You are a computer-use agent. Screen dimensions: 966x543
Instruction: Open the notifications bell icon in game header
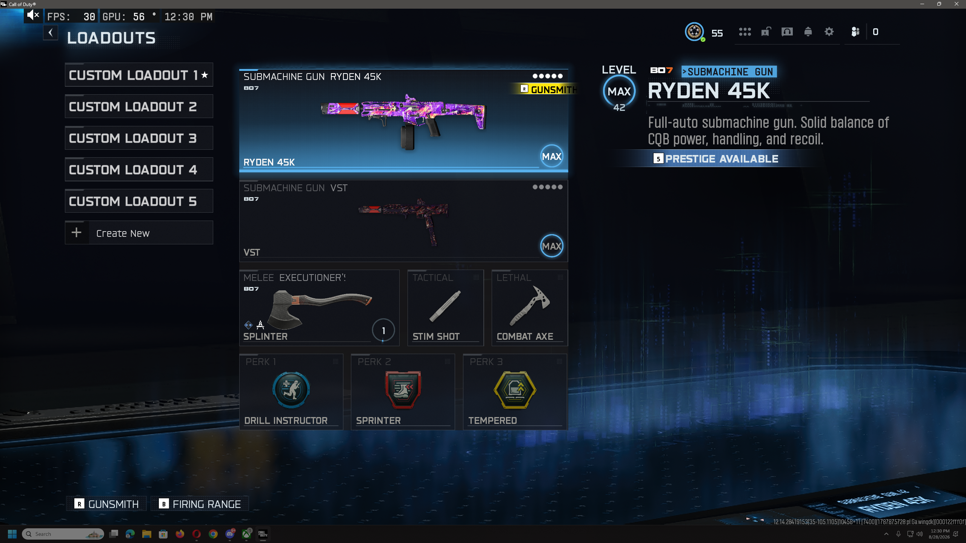click(x=808, y=32)
